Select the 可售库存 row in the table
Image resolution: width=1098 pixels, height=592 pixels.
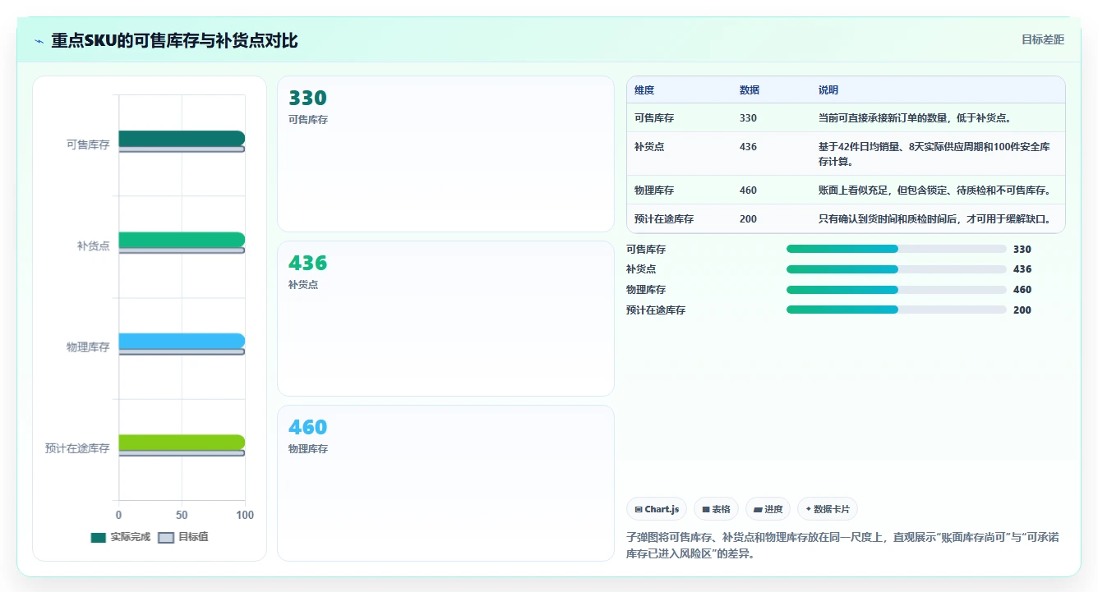846,118
